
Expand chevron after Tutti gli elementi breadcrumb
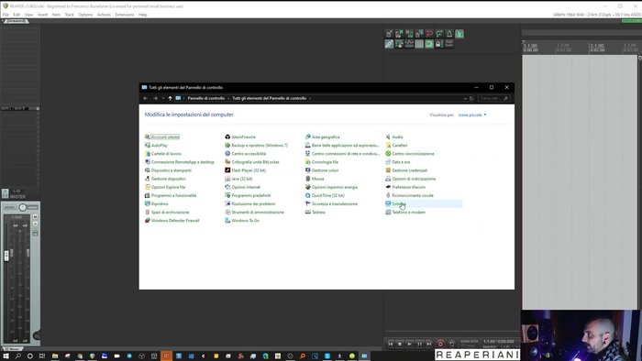[310, 98]
